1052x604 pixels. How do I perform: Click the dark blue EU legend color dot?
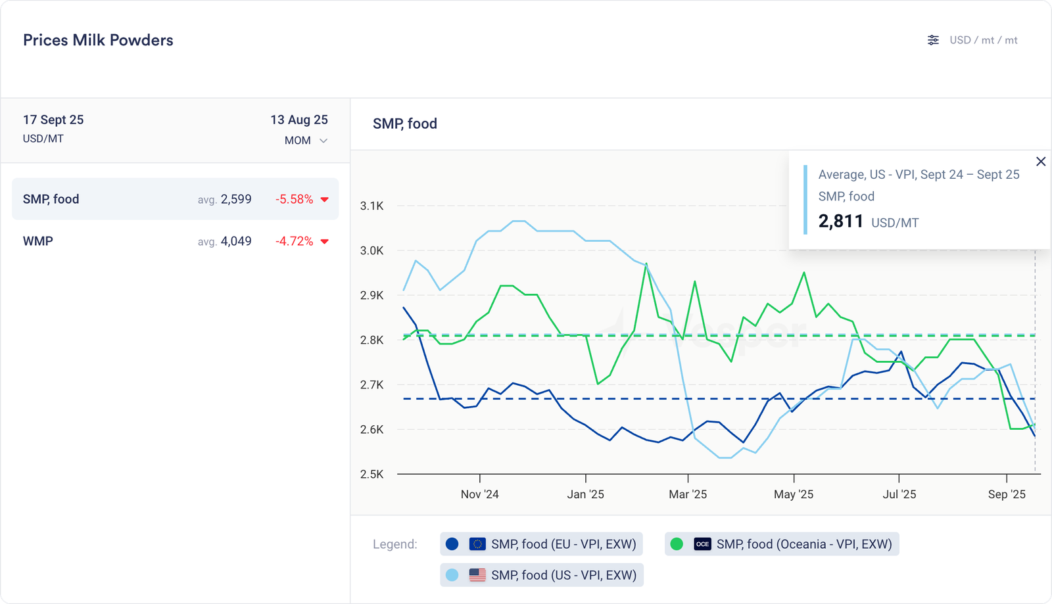(x=452, y=544)
